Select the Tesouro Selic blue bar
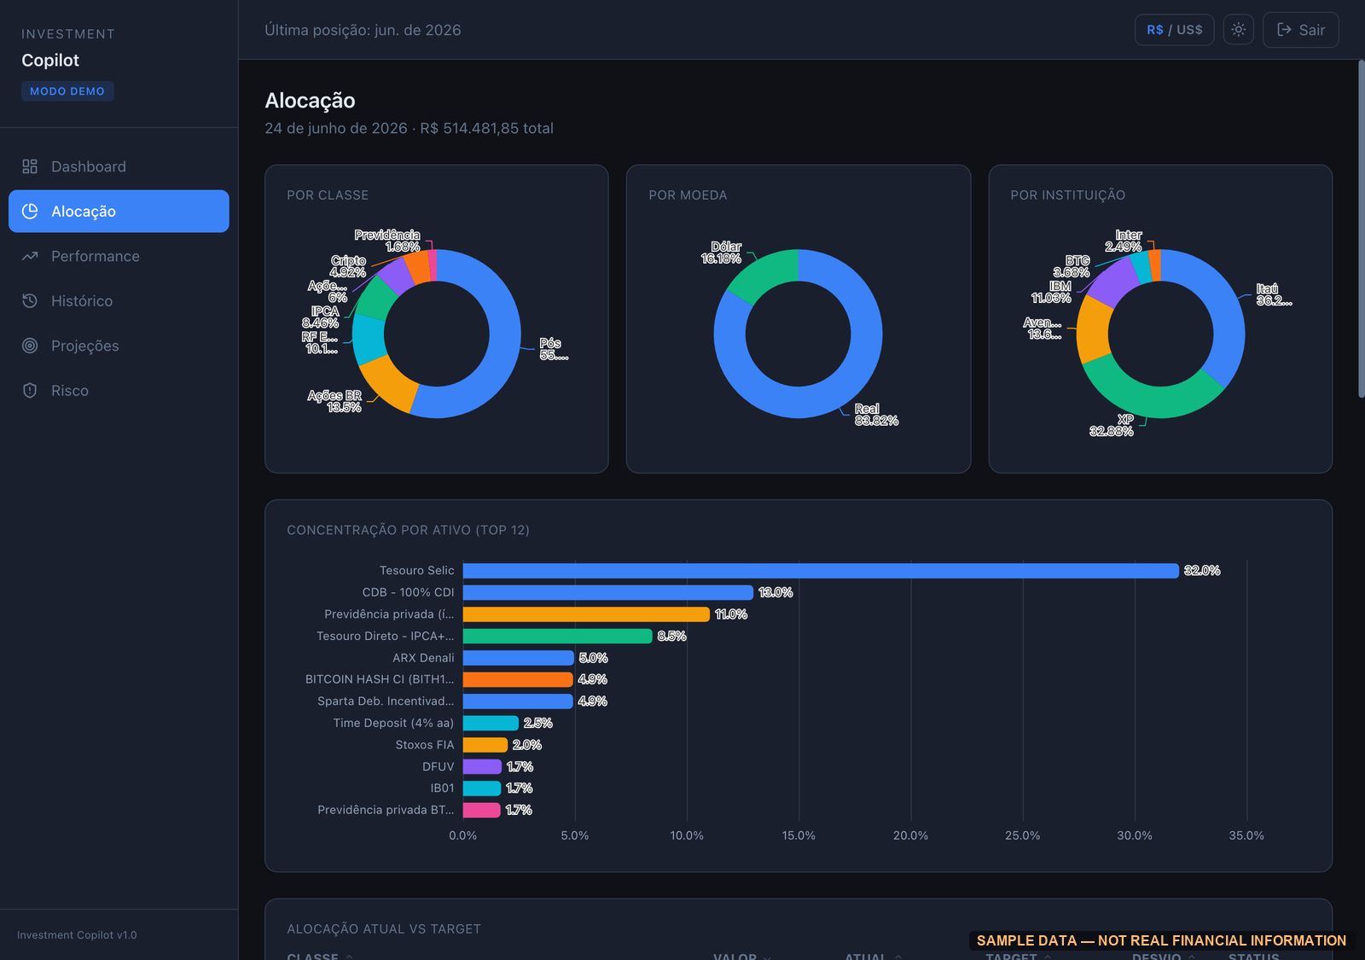1365x960 pixels. (821, 570)
